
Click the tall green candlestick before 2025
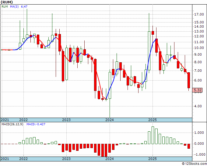pos(149,51)
